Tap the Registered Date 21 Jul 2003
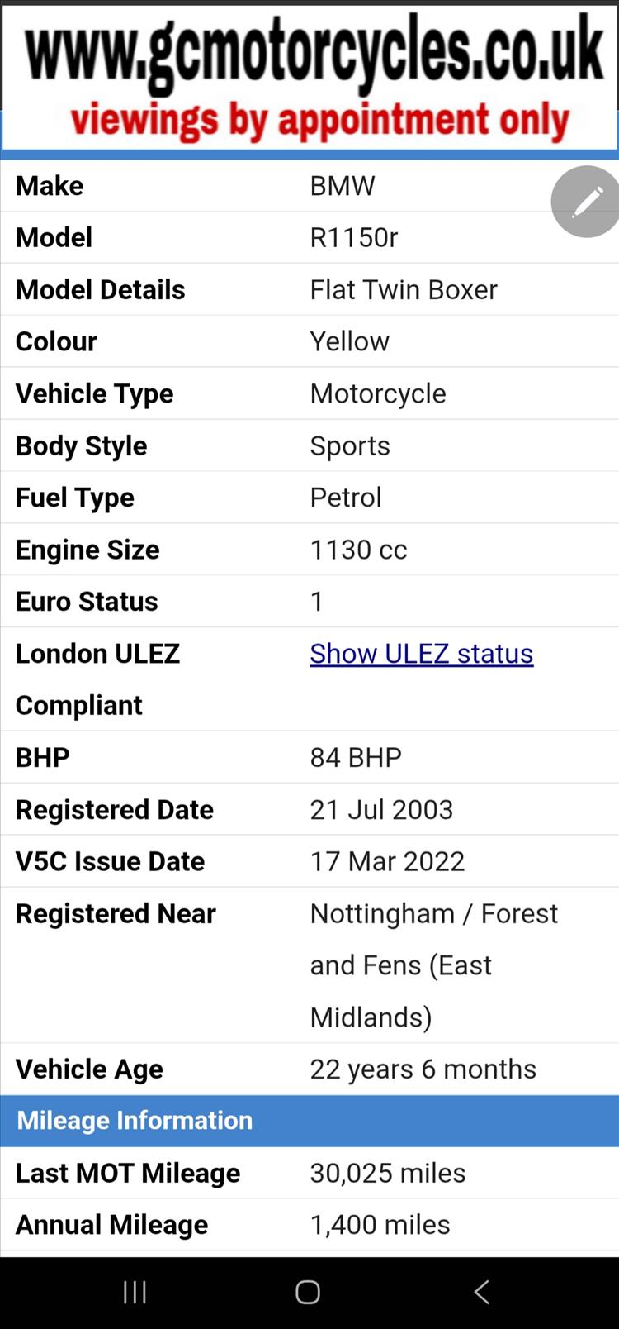The image size is (619, 1329). click(381, 810)
